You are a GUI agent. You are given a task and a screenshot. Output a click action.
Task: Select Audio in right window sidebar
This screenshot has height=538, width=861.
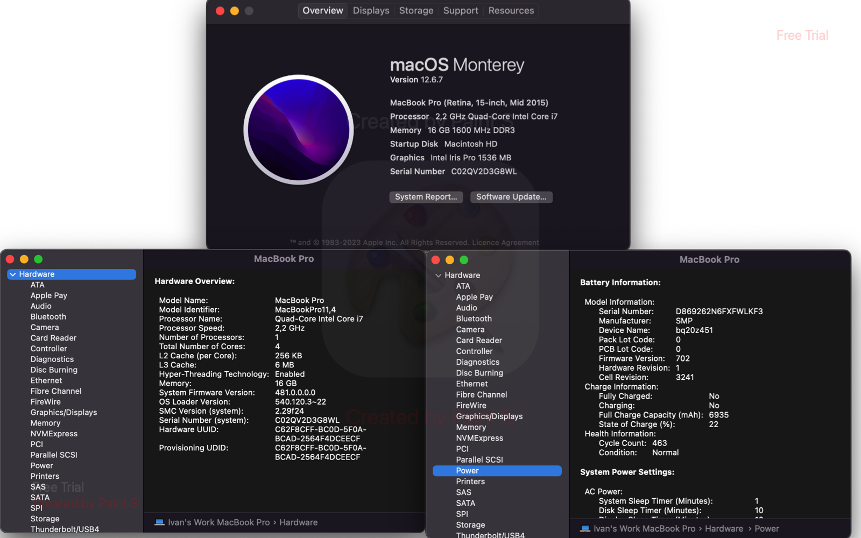(x=467, y=308)
